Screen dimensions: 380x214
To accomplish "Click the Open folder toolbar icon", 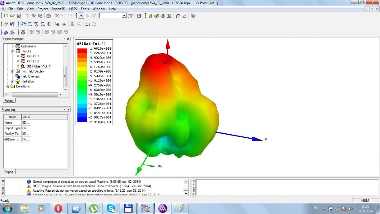I will (12, 16).
